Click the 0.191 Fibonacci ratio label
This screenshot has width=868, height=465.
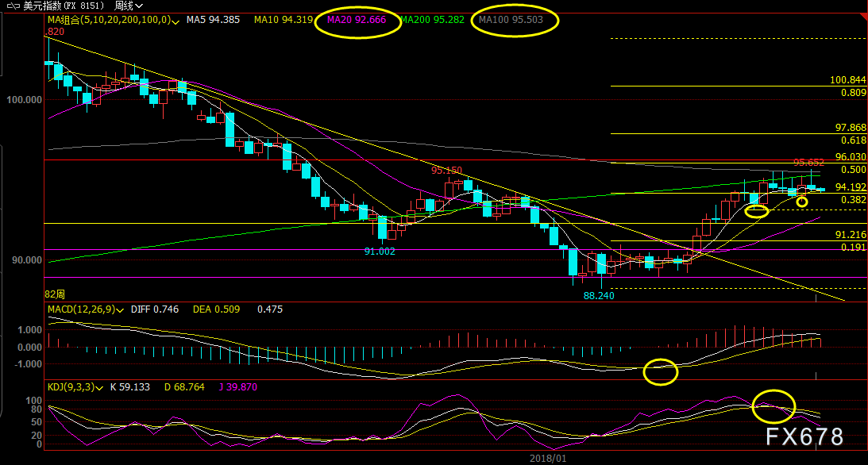(854, 247)
